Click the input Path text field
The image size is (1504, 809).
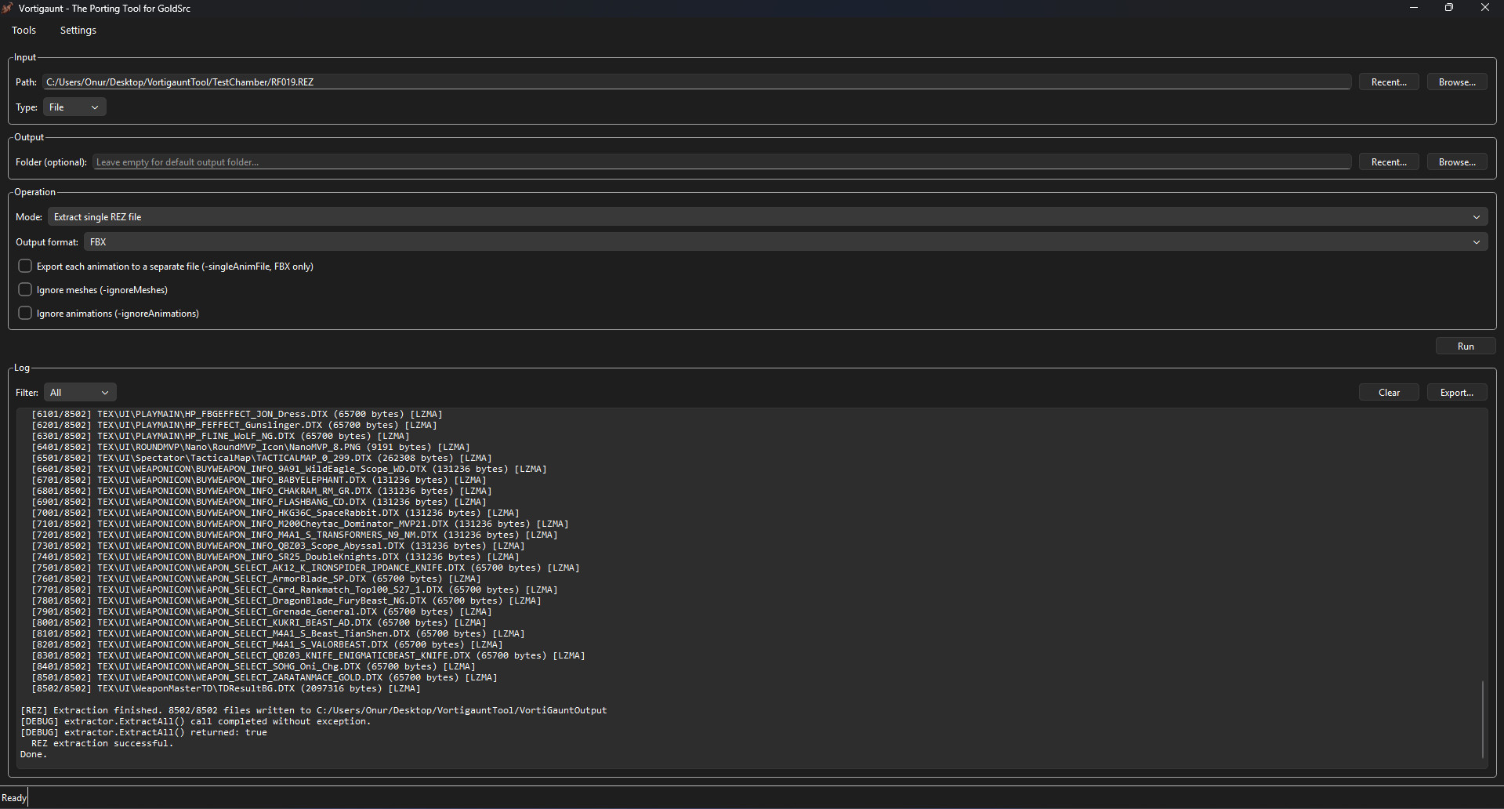[696, 82]
